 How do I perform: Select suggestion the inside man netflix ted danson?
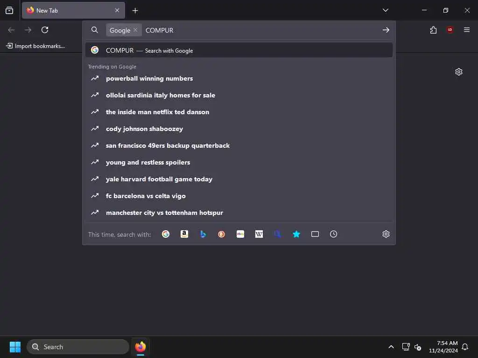click(x=239, y=112)
